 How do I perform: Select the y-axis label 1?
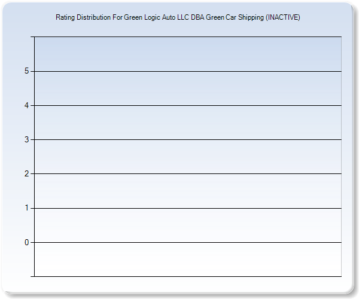click(26, 208)
